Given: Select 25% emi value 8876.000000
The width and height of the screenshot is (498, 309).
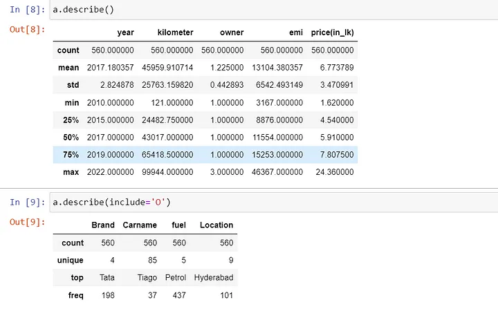Looking at the screenshot, I should (279, 120).
